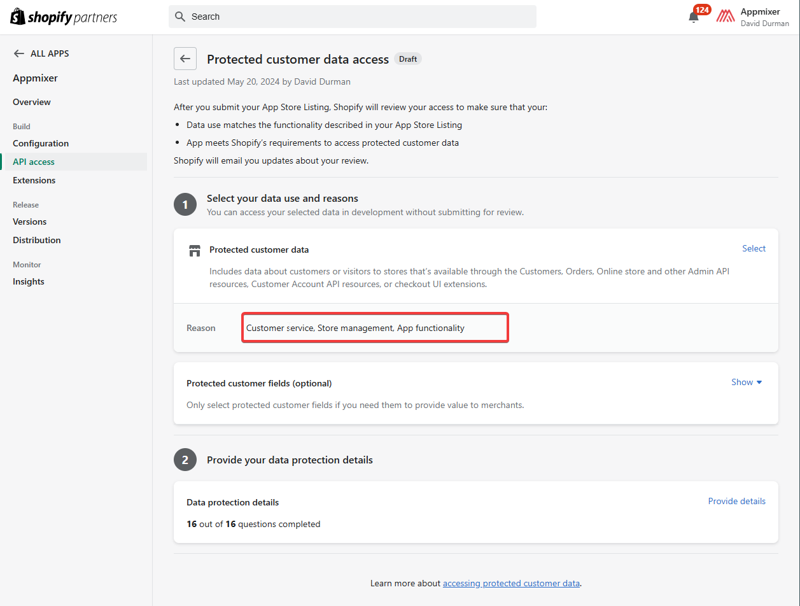The width and height of the screenshot is (800, 606).
Task: Click the red 124 notification badge
Action: 702,10
